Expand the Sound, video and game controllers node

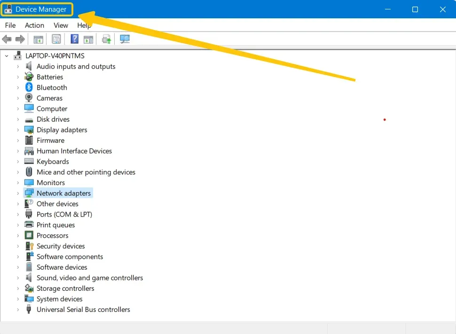coord(18,278)
